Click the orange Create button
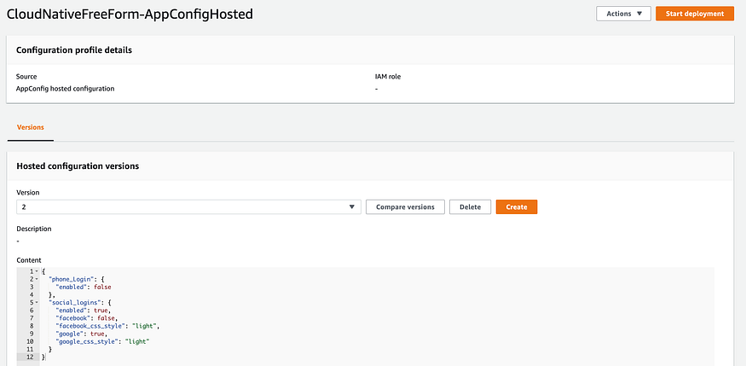 point(517,207)
